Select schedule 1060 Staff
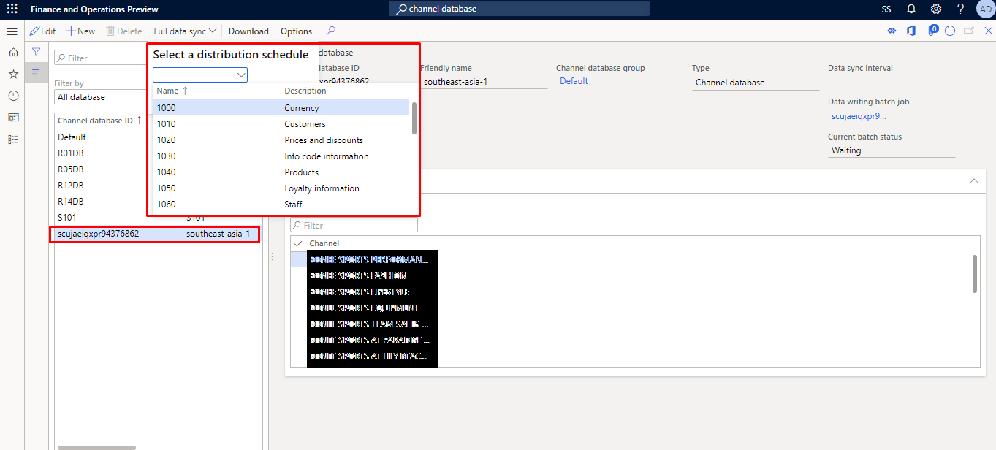 281,204
